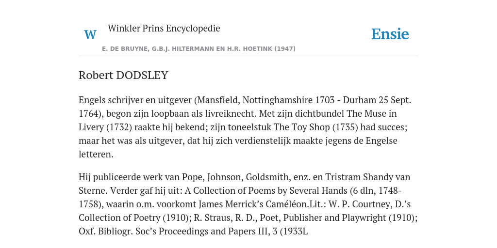
Task: Click the words 'Engels schrijver en uitgever'
Action: pos(135,100)
